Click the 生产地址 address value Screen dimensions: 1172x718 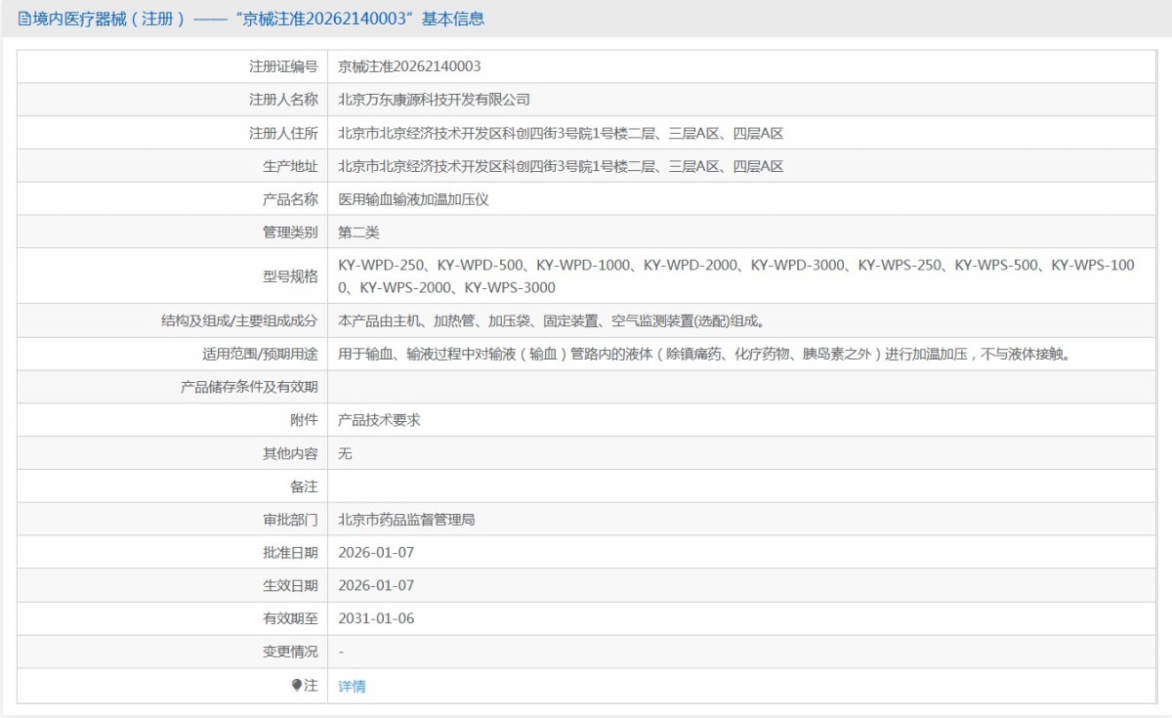point(561,166)
